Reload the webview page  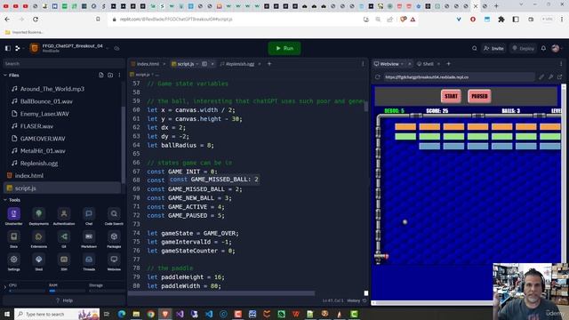377,77
